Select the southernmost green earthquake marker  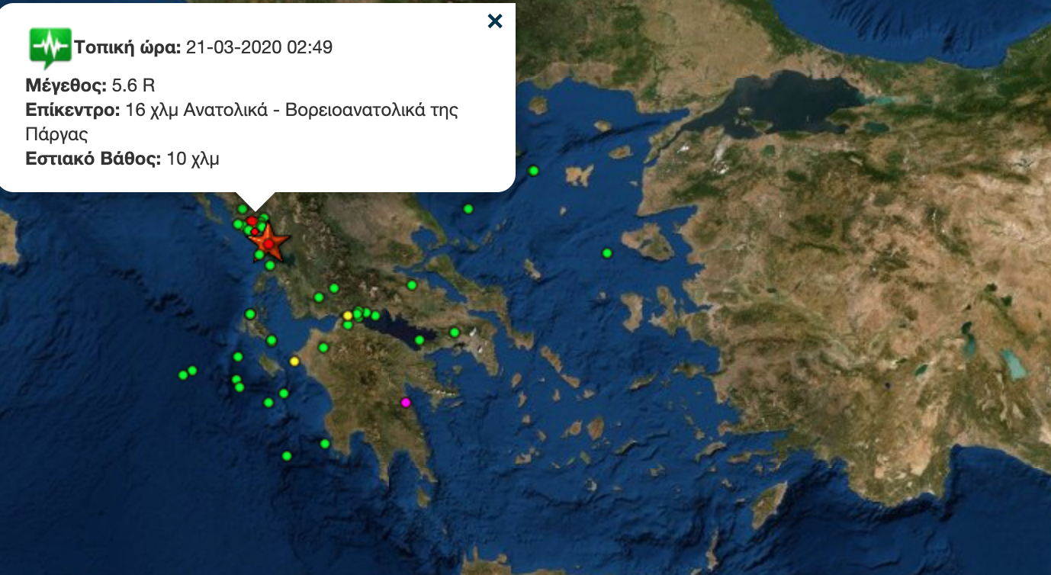click(x=287, y=456)
